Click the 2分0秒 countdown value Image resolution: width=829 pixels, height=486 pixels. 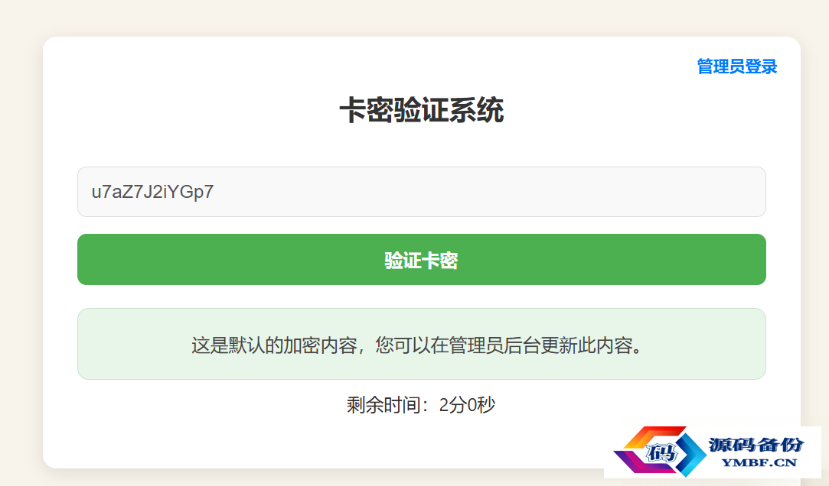(468, 405)
